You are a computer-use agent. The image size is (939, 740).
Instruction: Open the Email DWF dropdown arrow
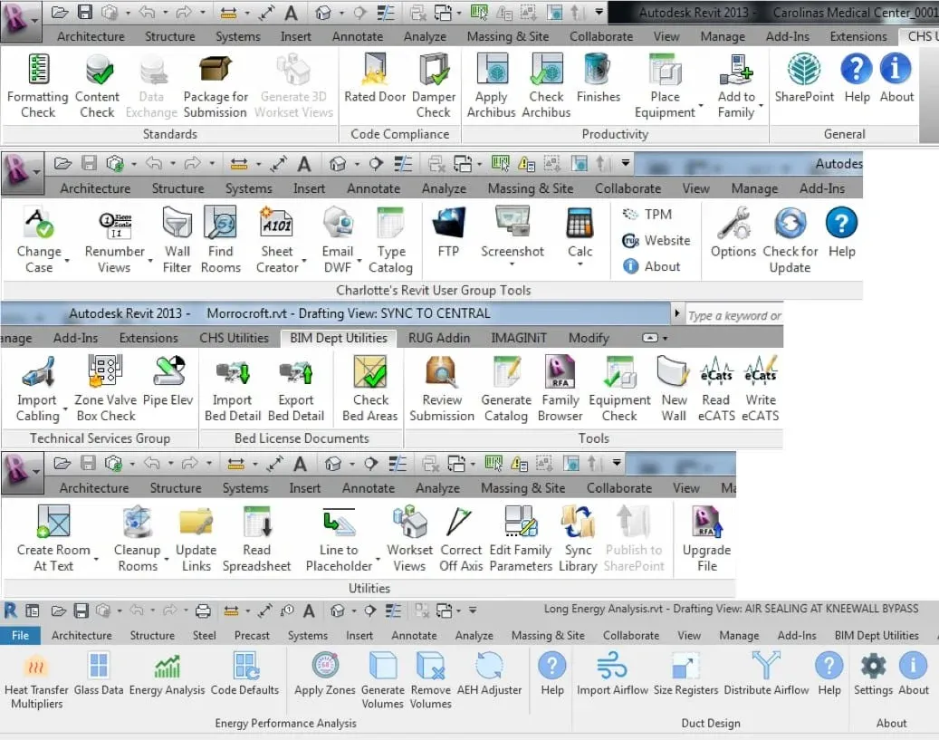coord(359,261)
